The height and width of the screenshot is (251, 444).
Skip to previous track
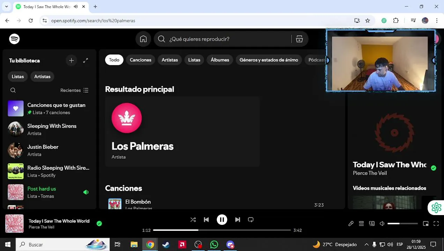206,220
